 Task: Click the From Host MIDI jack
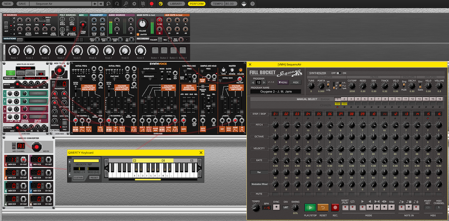tap(83, 25)
